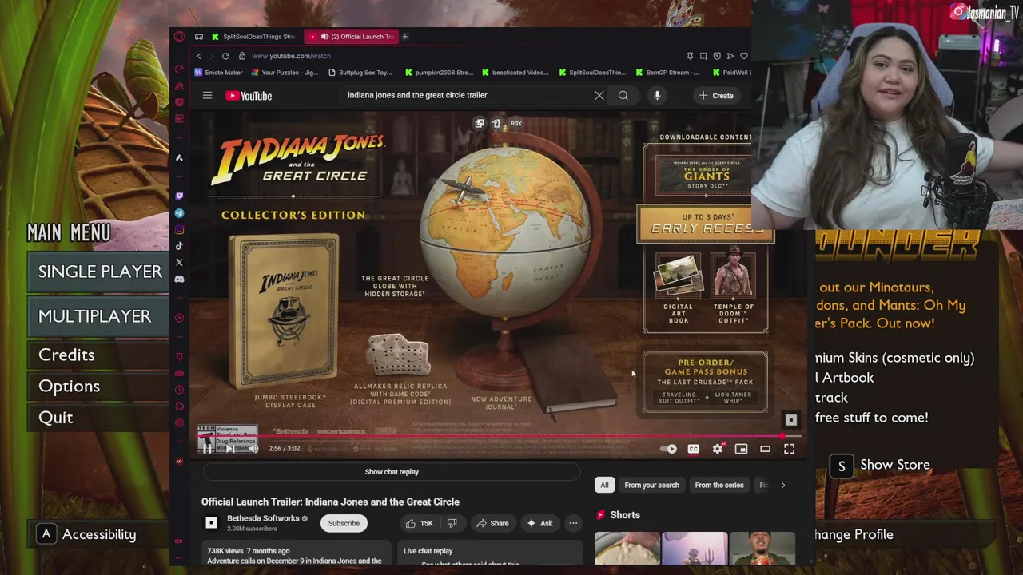
Task: Click Show chat replay
Action: pyautogui.click(x=392, y=472)
